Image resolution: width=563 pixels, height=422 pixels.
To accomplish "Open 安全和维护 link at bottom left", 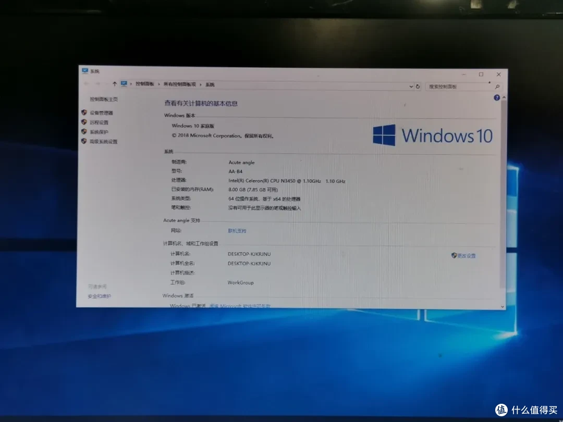I will tap(99, 296).
